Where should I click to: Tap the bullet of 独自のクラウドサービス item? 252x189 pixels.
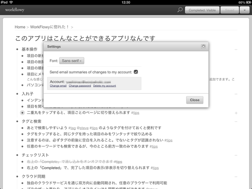[22, 183]
